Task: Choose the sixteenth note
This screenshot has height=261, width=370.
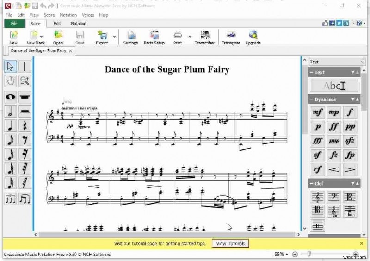Action: point(11,155)
